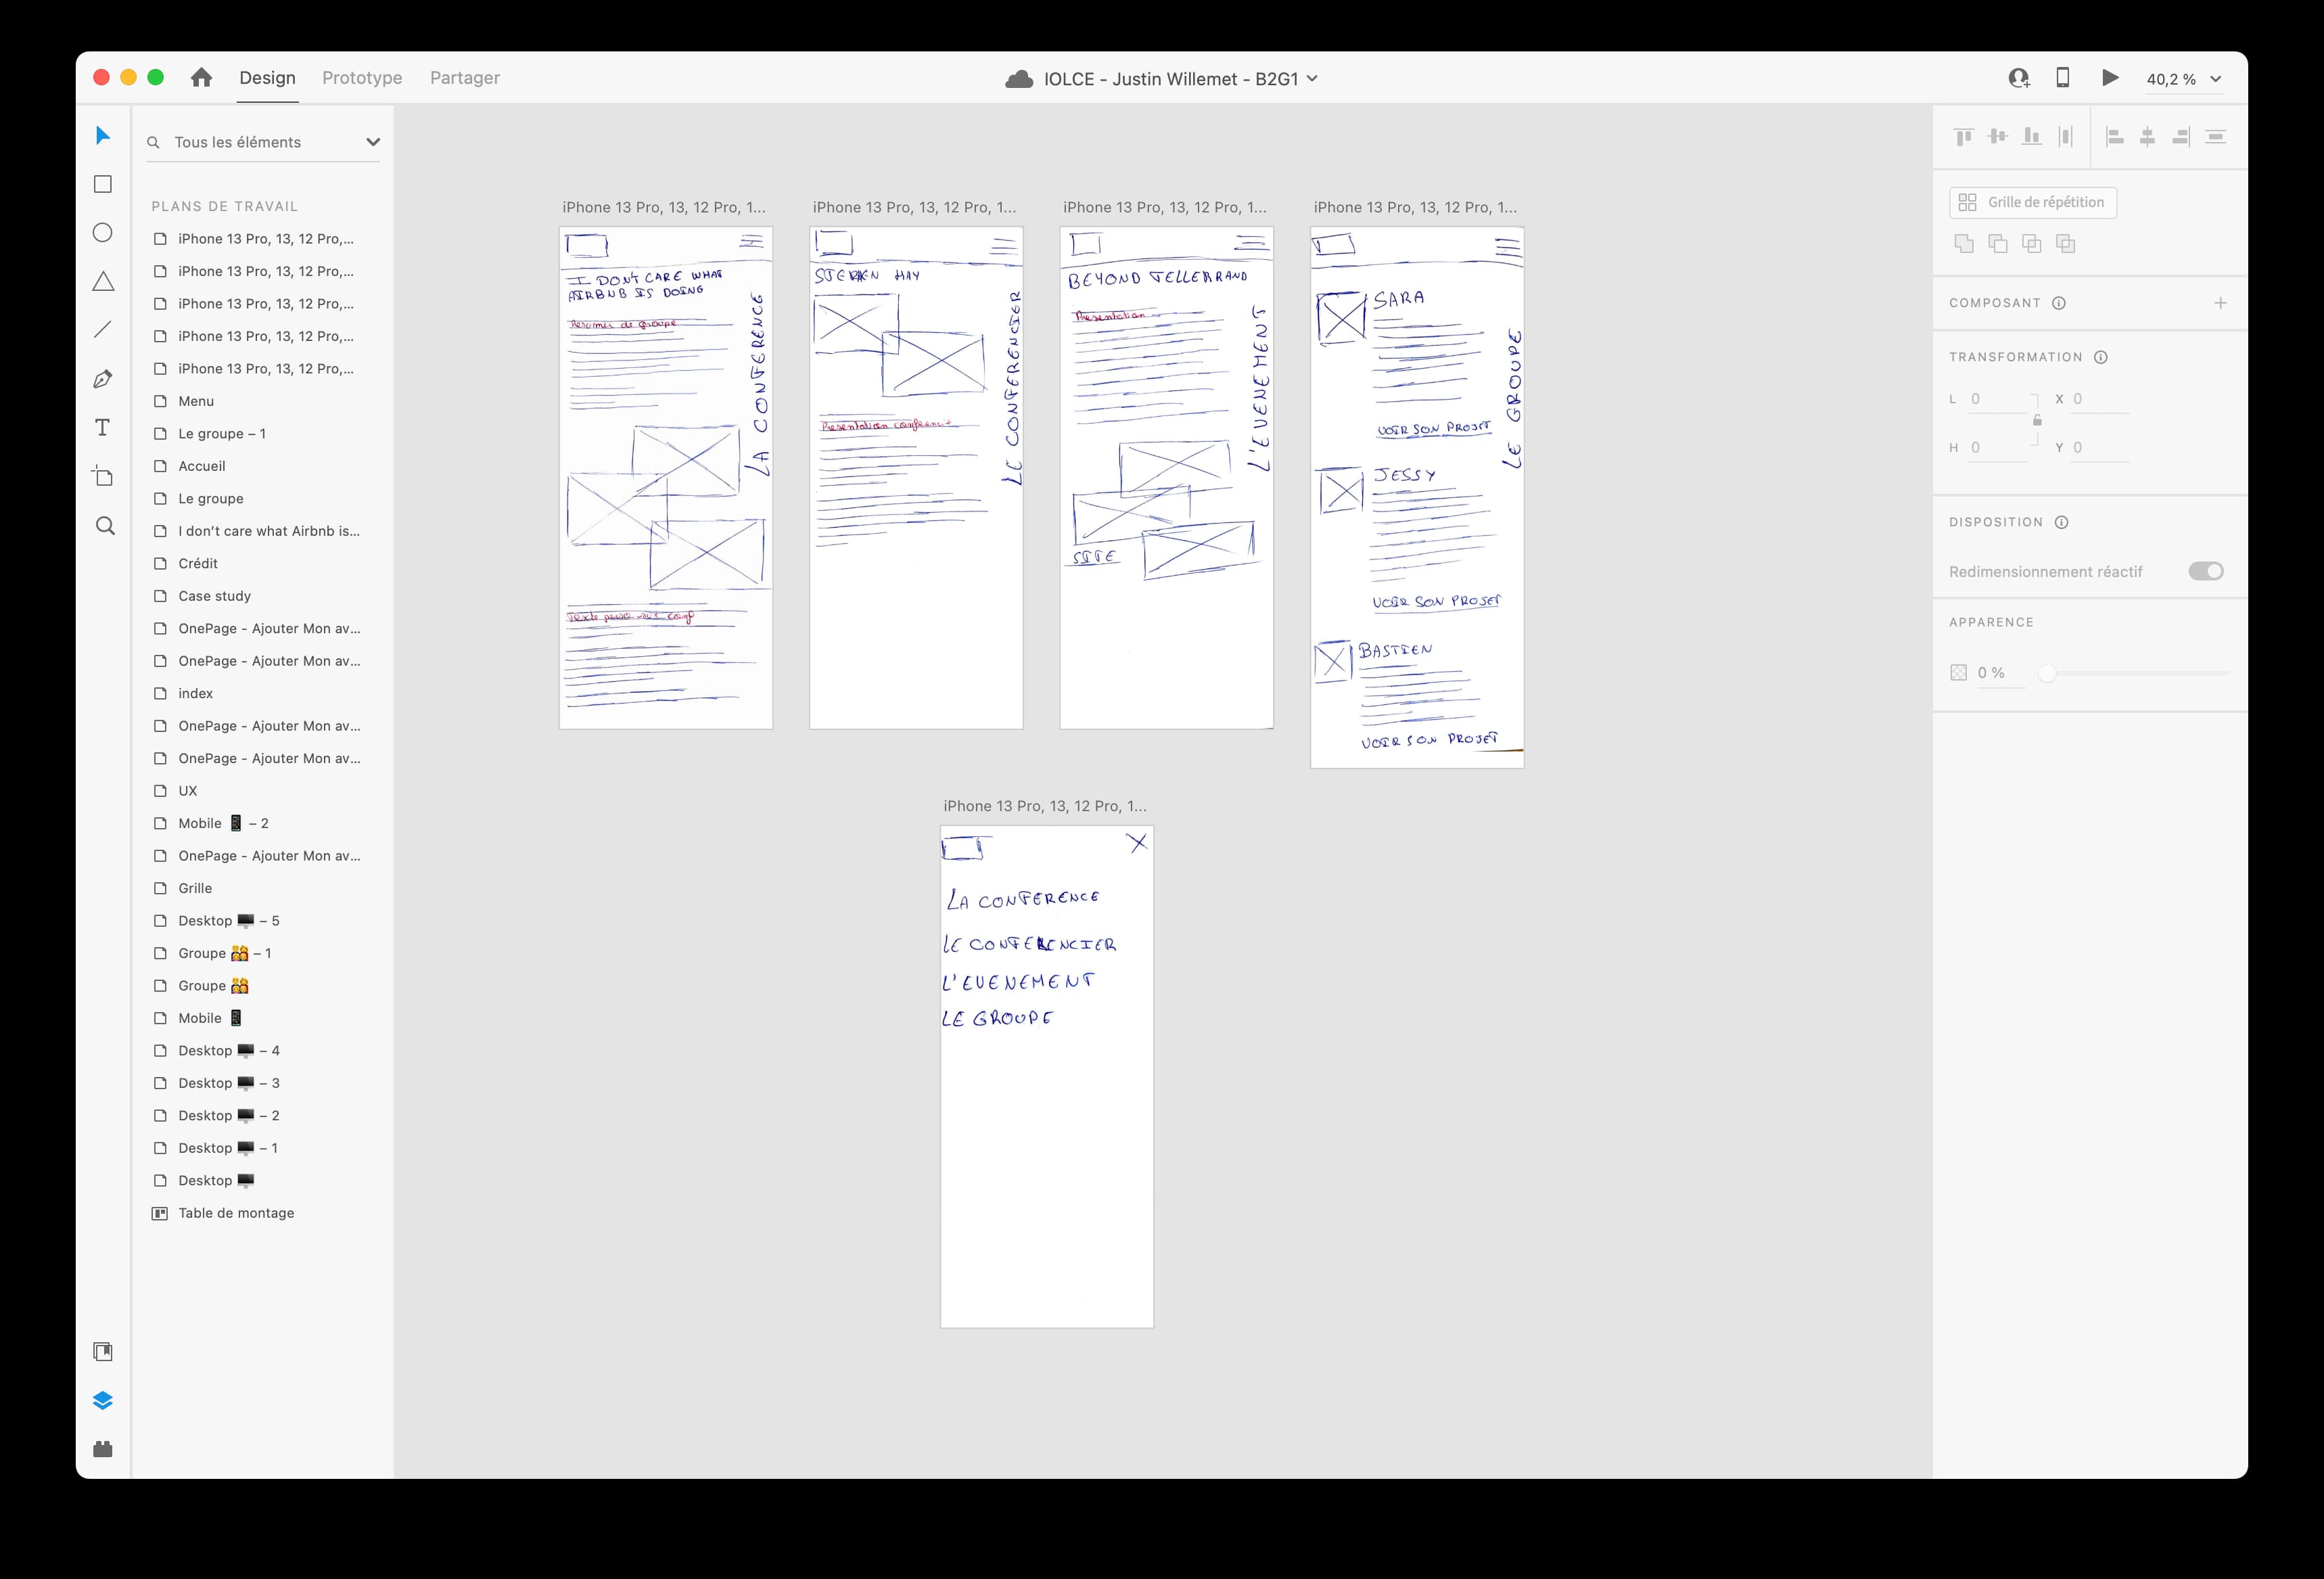Select the UX artboard in list
Image resolution: width=2324 pixels, height=1579 pixels.
[x=262, y=791]
